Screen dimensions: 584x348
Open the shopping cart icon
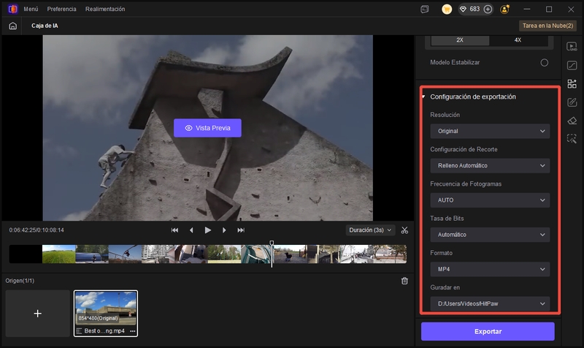point(447,10)
